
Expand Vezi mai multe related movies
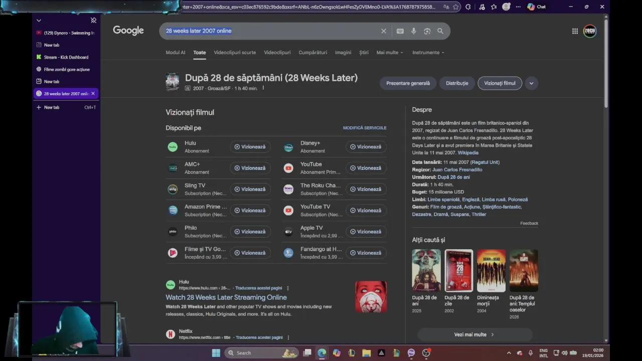coord(474,334)
